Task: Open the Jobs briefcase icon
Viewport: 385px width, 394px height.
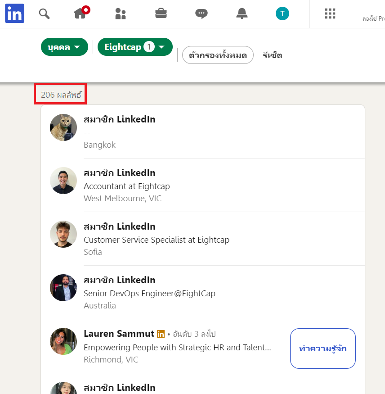Action: coord(161,14)
